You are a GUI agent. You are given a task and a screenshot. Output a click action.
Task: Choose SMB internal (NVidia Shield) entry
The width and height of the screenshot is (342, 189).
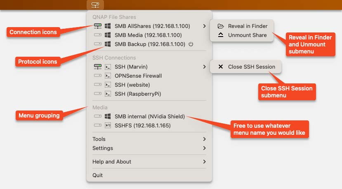(x=149, y=117)
